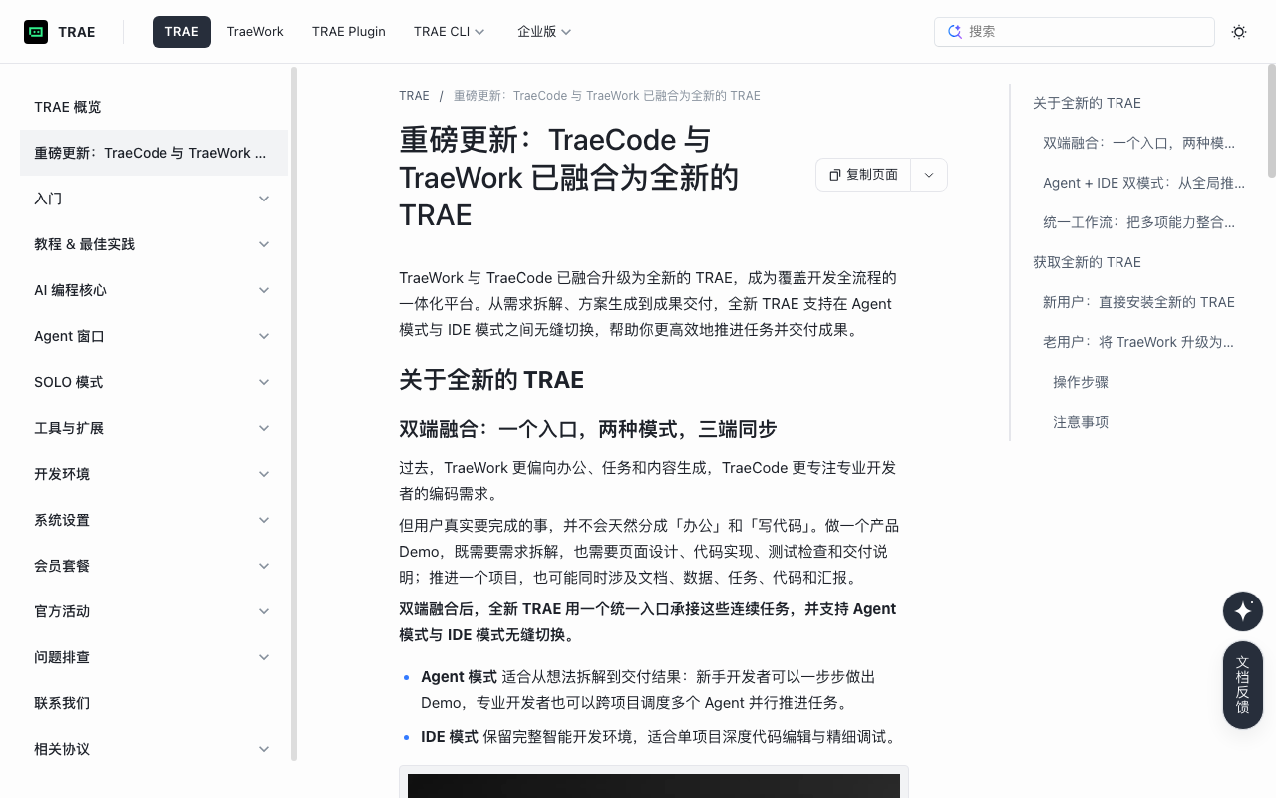Select the TRAE tab in top navigation
The width and height of the screenshot is (1276, 798).
coord(181,32)
